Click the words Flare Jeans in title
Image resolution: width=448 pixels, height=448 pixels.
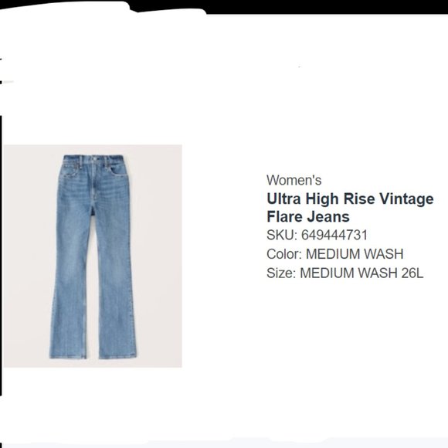coord(308,216)
